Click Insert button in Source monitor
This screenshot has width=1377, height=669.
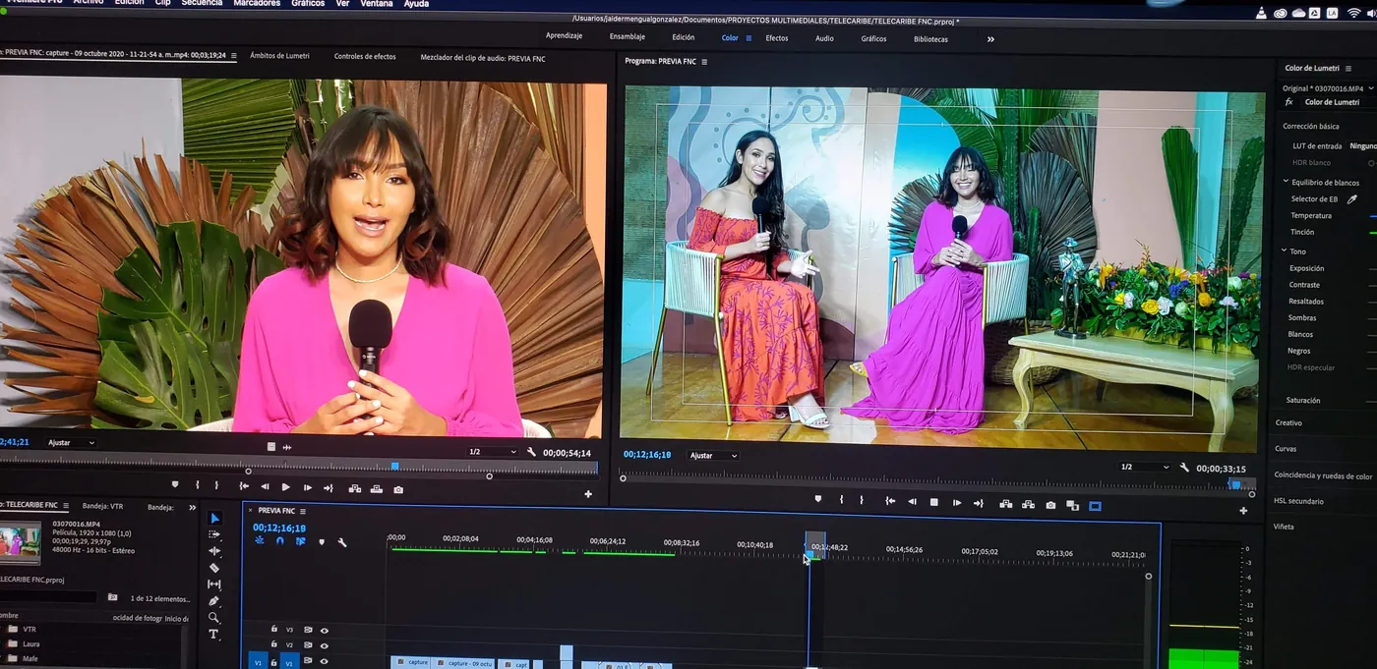[355, 488]
